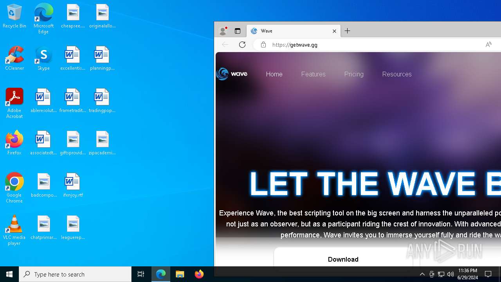This screenshot has width=501, height=282.
Task: Open Edge tab actions menu
Action: [x=238, y=31]
